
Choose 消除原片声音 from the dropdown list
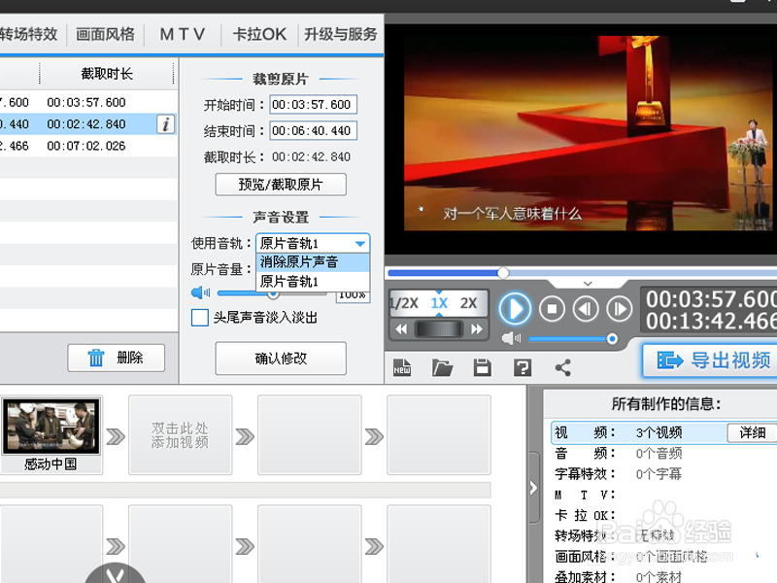[x=313, y=262]
